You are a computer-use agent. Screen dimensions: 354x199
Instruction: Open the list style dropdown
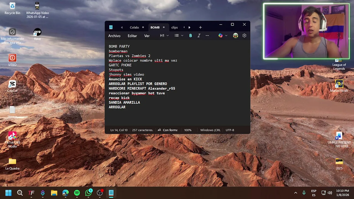coord(179,36)
